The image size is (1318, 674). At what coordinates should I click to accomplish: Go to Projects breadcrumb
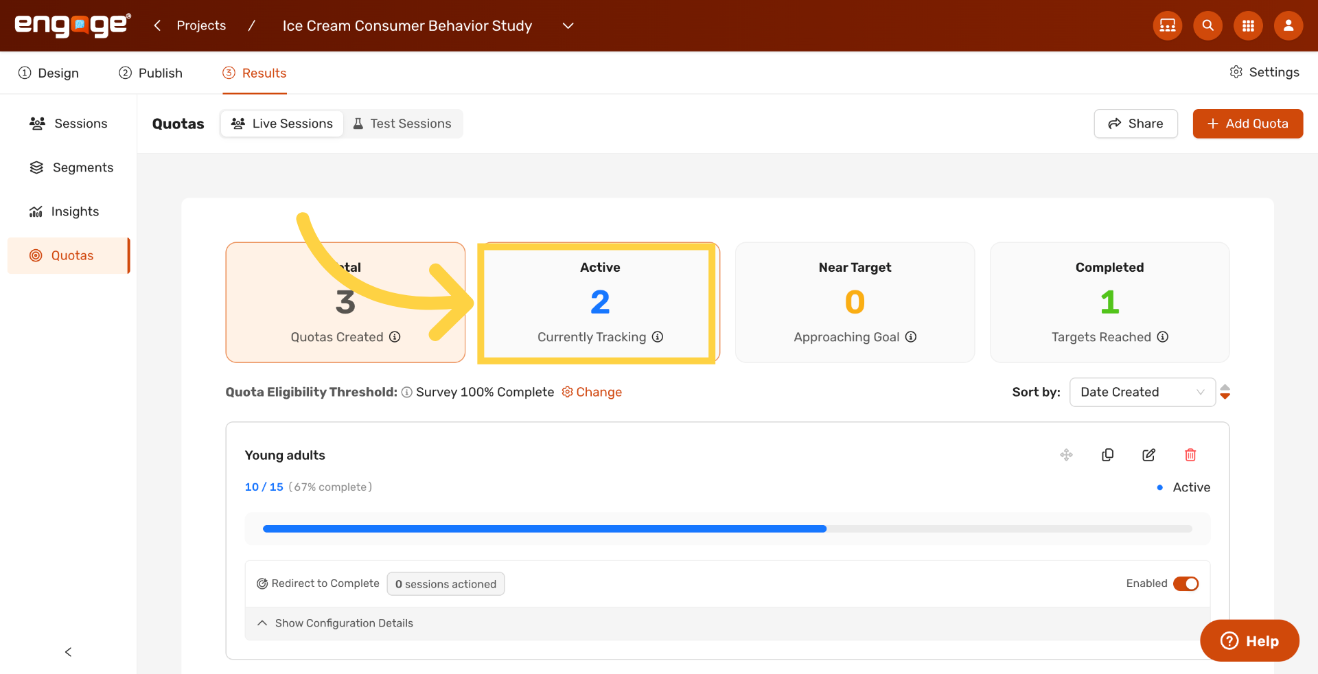click(201, 25)
